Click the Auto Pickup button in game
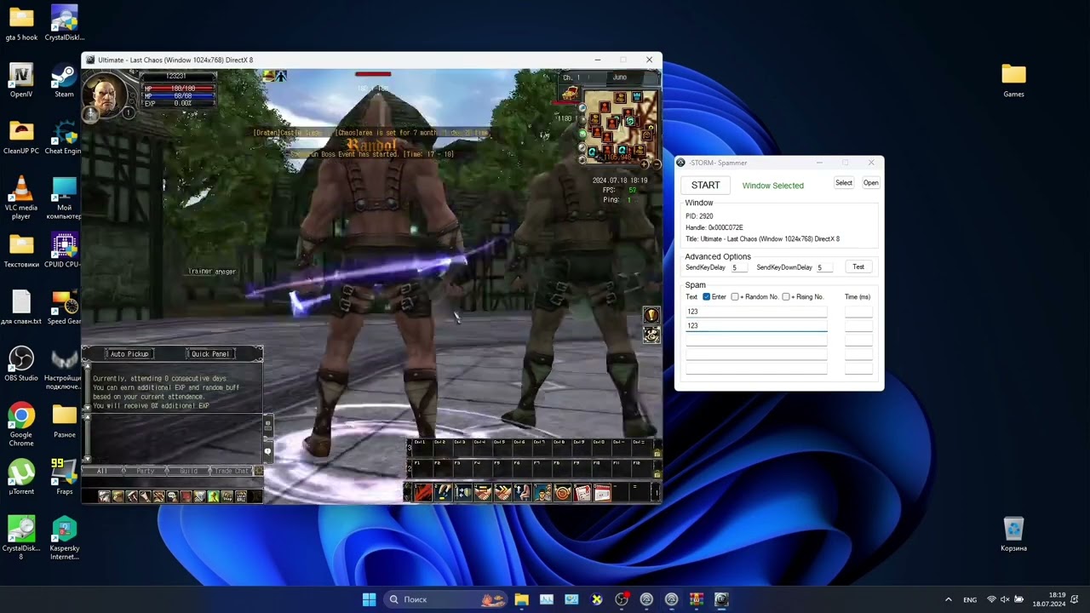The height and width of the screenshot is (613, 1090). [129, 354]
